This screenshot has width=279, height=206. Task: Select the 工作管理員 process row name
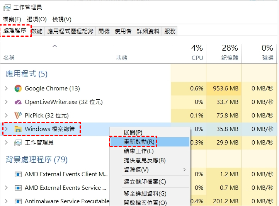(x=39, y=143)
